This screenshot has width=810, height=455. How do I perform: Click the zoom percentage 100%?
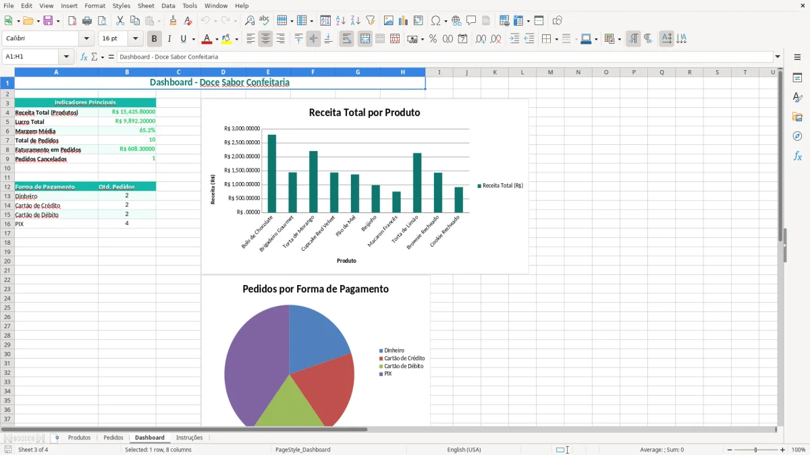coord(799,450)
